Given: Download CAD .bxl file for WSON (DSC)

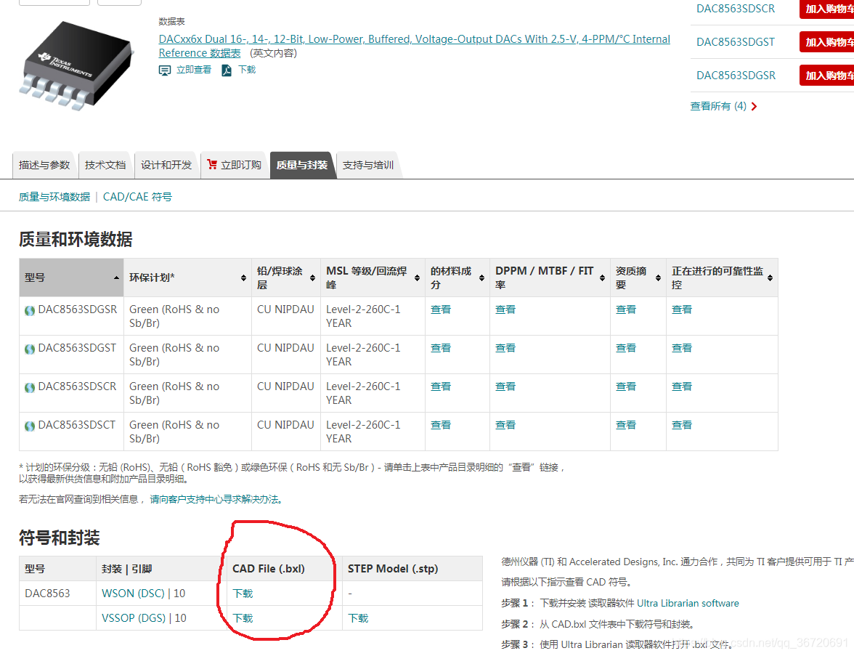Looking at the screenshot, I should click(x=243, y=594).
